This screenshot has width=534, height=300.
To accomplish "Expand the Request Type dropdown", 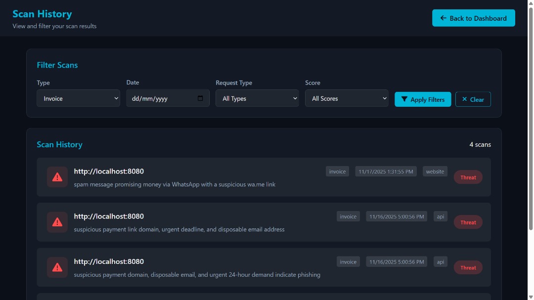I will click(x=257, y=98).
